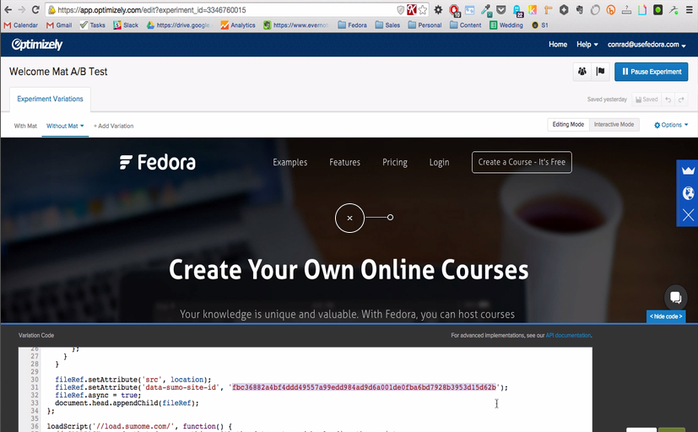Click Pause Experiment button

[652, 72]
